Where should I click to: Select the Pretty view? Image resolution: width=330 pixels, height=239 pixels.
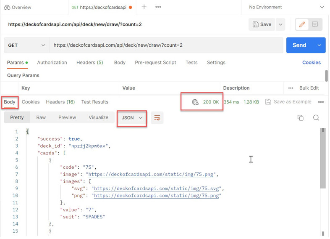pyautogui.click(x=17, y=118)
